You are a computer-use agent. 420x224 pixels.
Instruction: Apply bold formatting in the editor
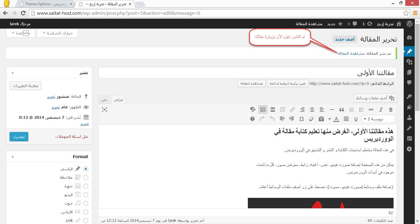pyautogui.click(x=391, y=110)
